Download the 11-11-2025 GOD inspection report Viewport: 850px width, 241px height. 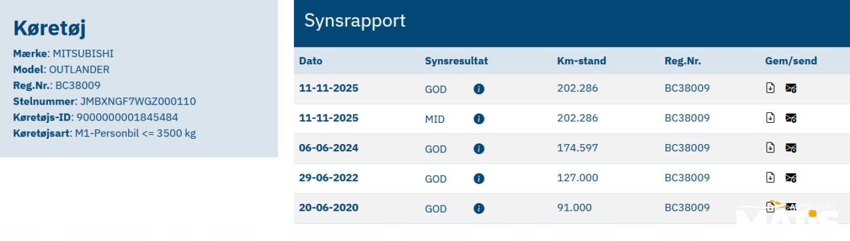pyautogui.click(x=770, y=88)
